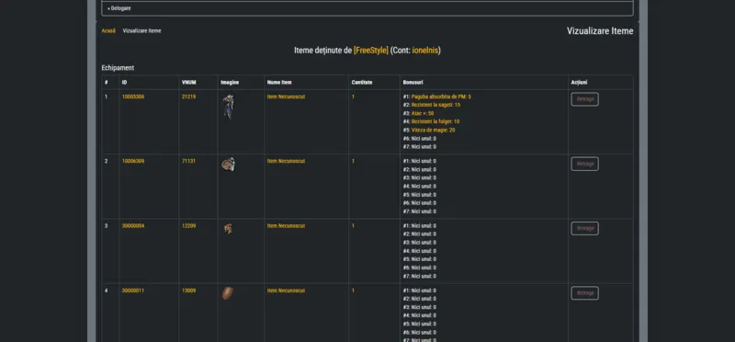
Task: Click item ID 30000004
Action: (x=133, y=225)
